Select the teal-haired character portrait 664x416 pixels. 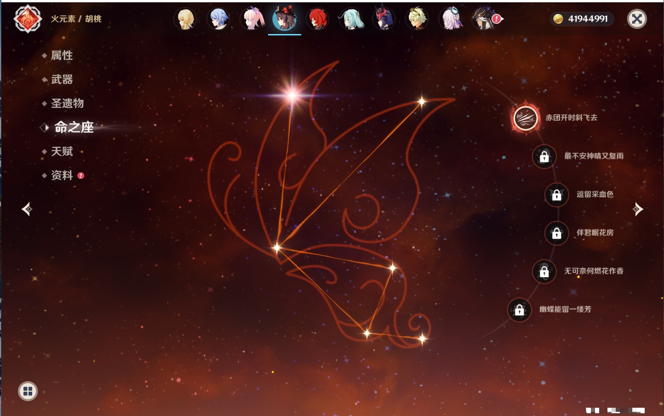pos(351,19)
